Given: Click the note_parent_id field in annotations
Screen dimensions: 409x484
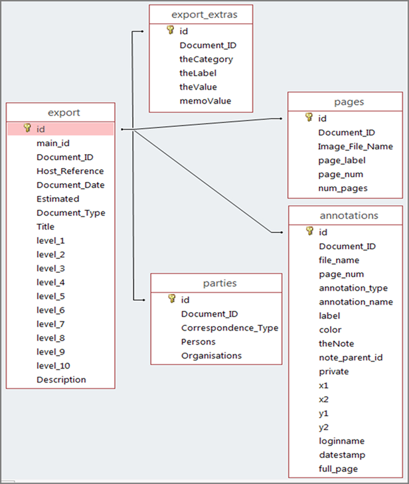Looking at the screenshot, I should click(351, 358).
